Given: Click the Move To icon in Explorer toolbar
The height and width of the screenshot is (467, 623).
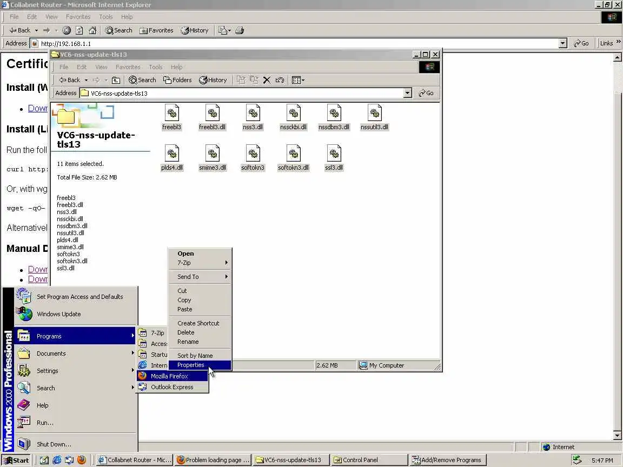Looking at the screenshot, I should (x=241, y=80).
